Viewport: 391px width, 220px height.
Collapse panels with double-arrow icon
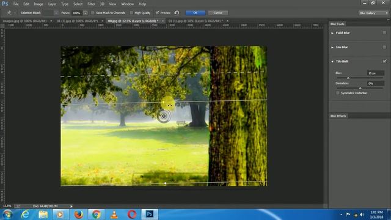(388, 20)
